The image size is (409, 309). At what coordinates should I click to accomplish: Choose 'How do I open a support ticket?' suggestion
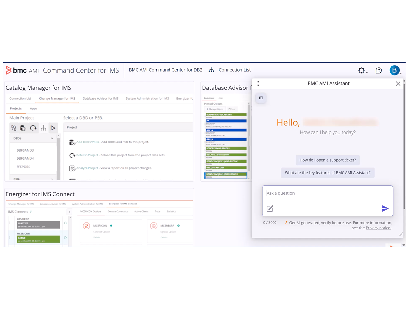[328, 160]
